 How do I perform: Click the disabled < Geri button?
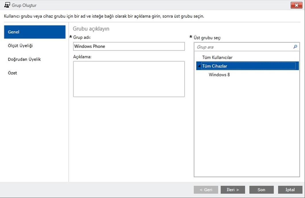click(206, 190)
